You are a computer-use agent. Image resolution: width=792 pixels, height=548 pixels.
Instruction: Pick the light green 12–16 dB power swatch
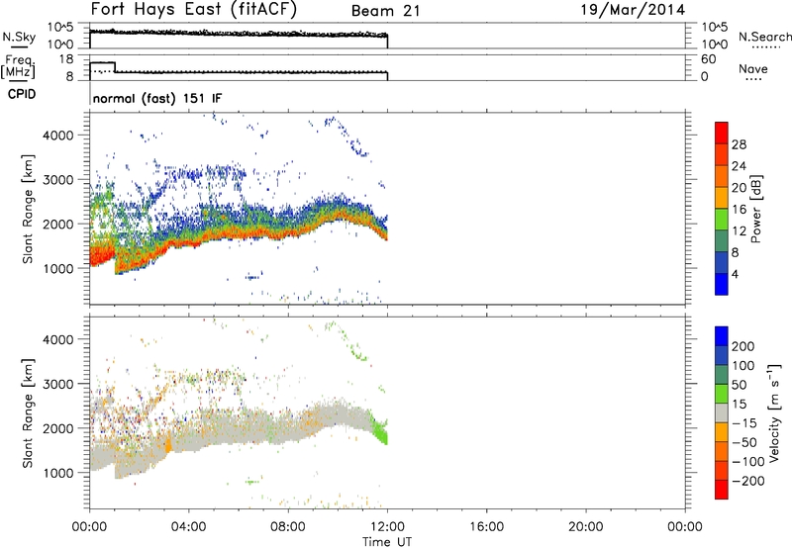click(x=722, y=220)
